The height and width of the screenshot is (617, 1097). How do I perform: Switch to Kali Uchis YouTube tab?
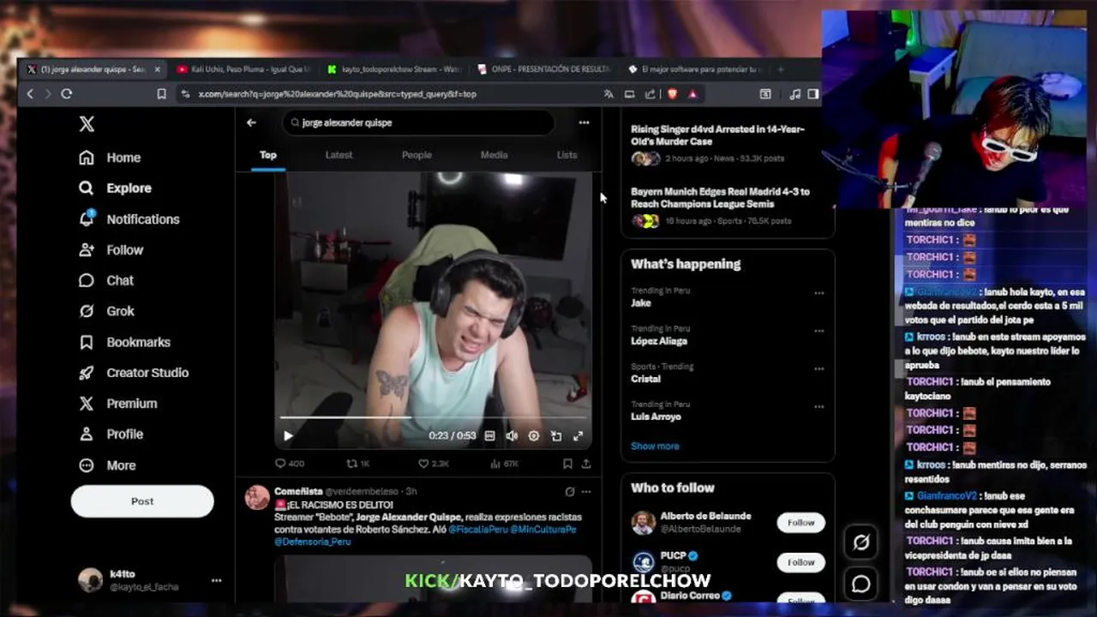click(x=243, y=69)
